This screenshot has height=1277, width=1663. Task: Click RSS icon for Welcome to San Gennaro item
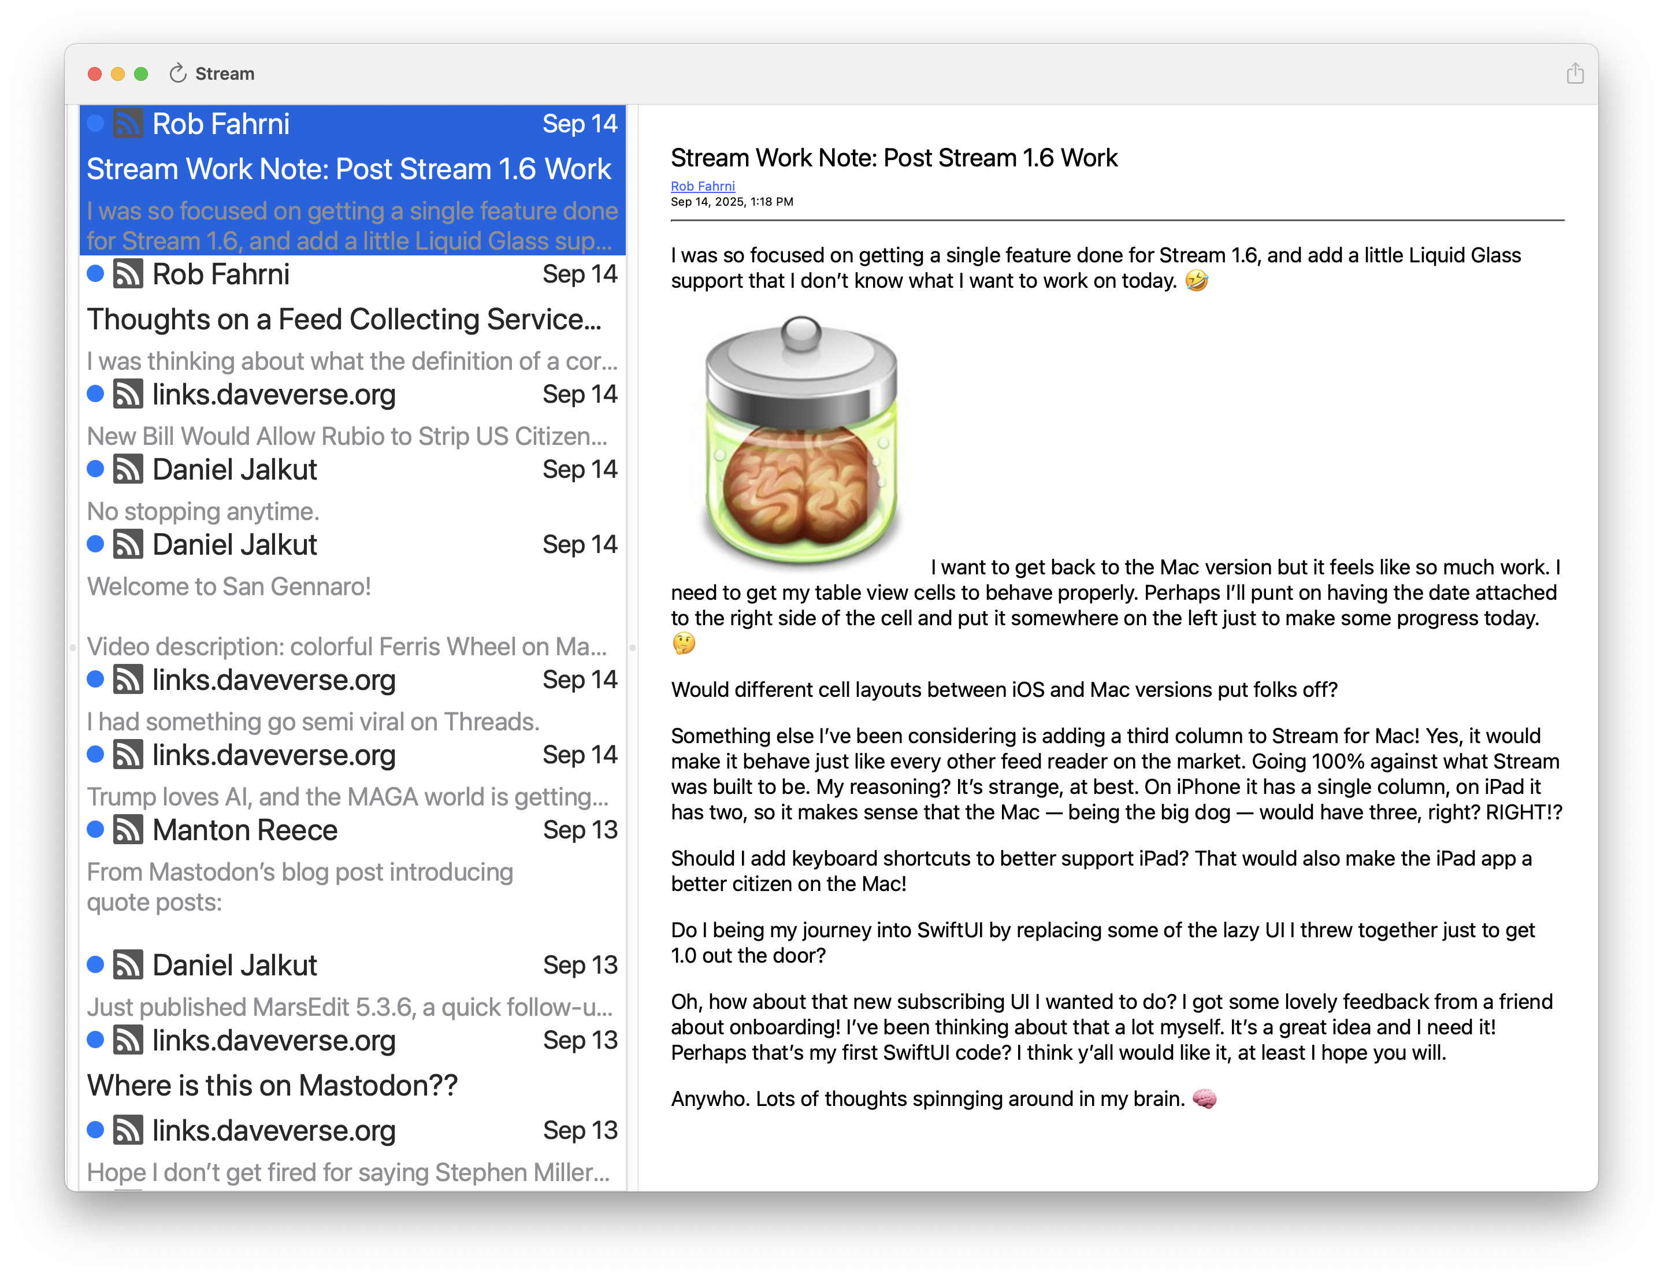tap(128, 544)
